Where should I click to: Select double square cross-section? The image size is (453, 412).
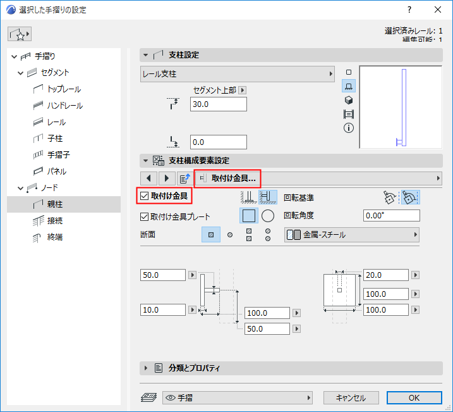point(249,235)
